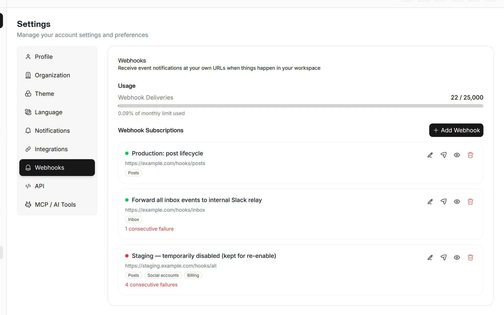Go to Organization settings
The width and height of the screenshot is (504, 315).
pyautogui.click(x=57, y=75)
